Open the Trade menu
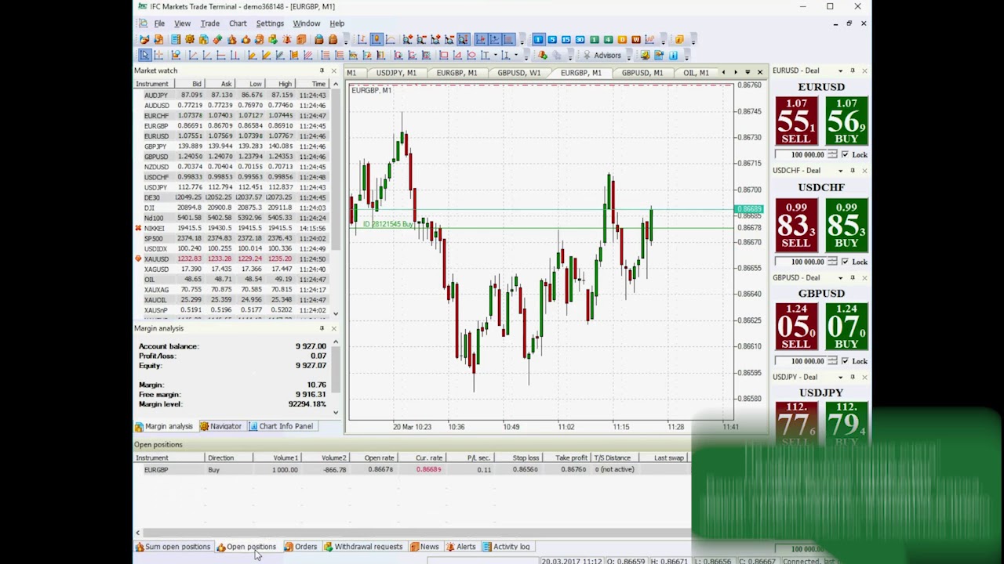The height and width of the screenshot is (564, 1004). coord(209,23)
